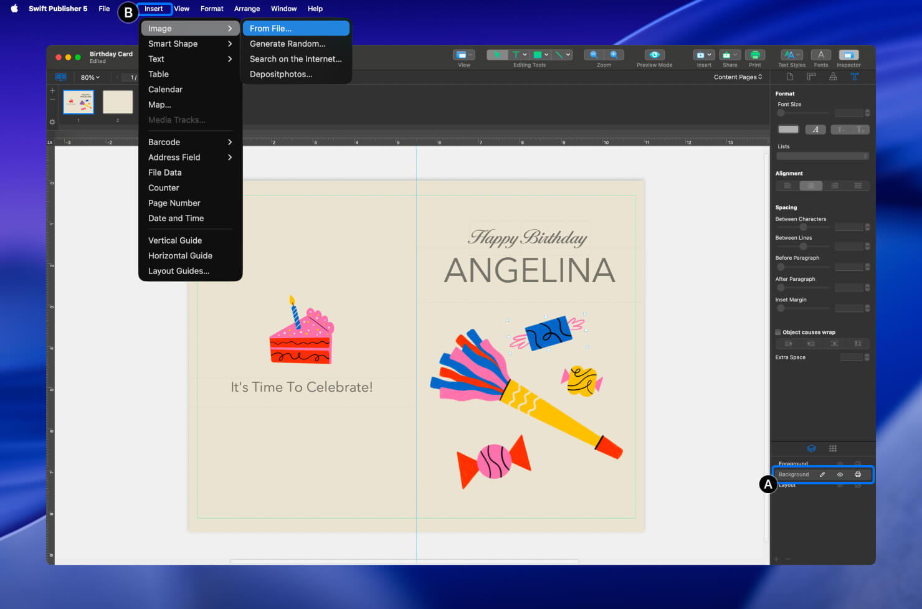Viewport: 922px width, 609px height.
Task: Select From File in the Image submenu
Action: pyautogui.click(x=270, y=28)
